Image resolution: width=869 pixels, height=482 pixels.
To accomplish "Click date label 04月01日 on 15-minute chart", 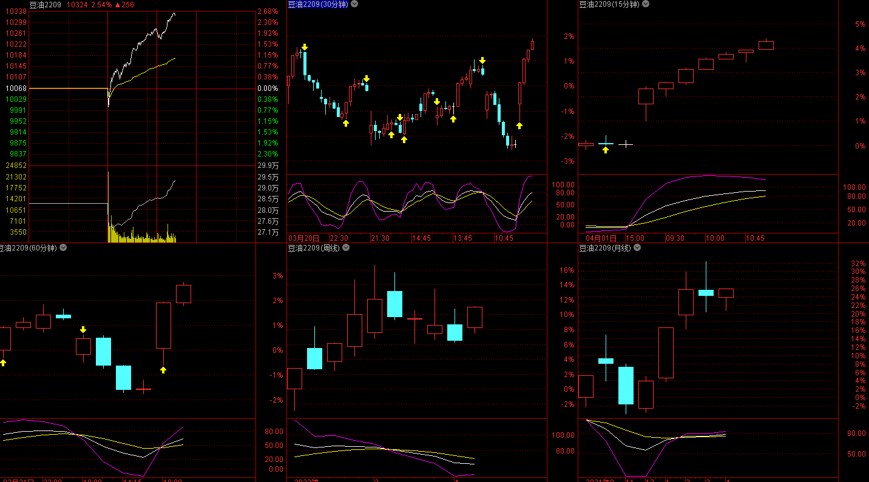I will pos(601,238).
